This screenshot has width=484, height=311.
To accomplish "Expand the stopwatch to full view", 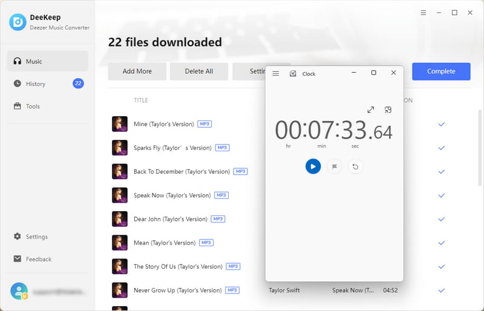I will click(x=371, y=110).
